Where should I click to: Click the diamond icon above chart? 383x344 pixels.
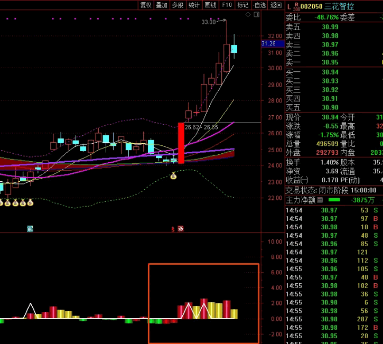pos(248,15)
